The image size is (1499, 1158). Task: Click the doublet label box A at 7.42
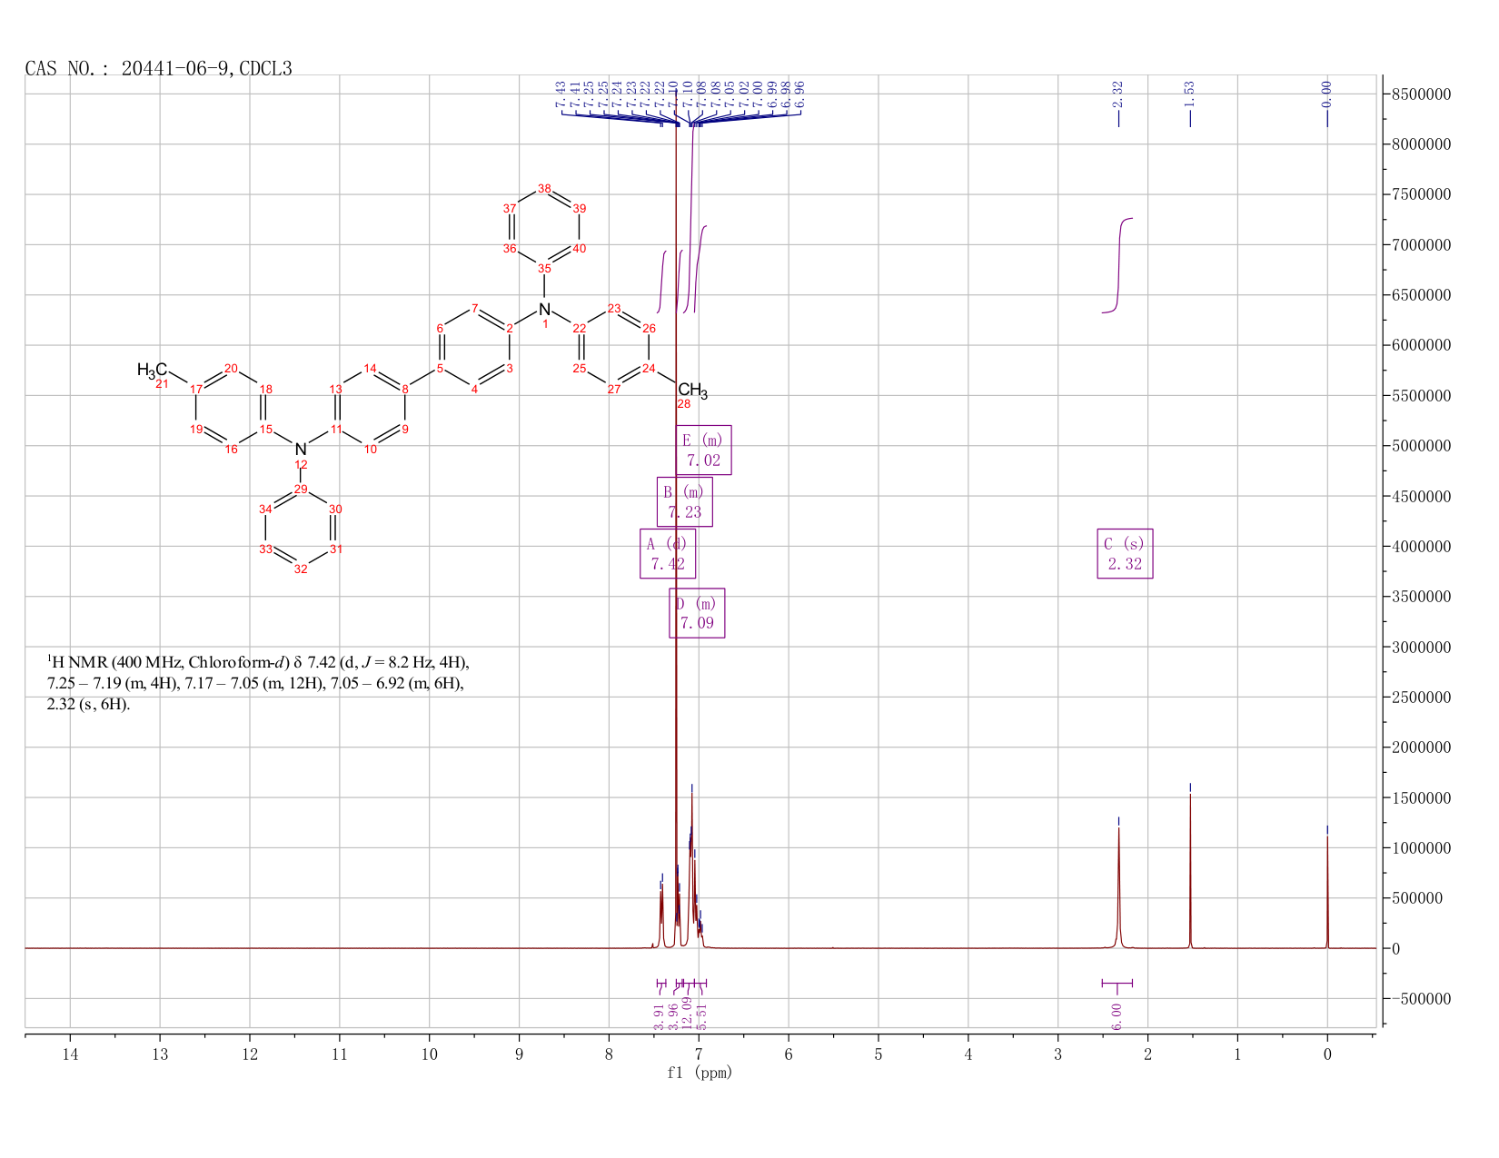[x=668, y=553]
